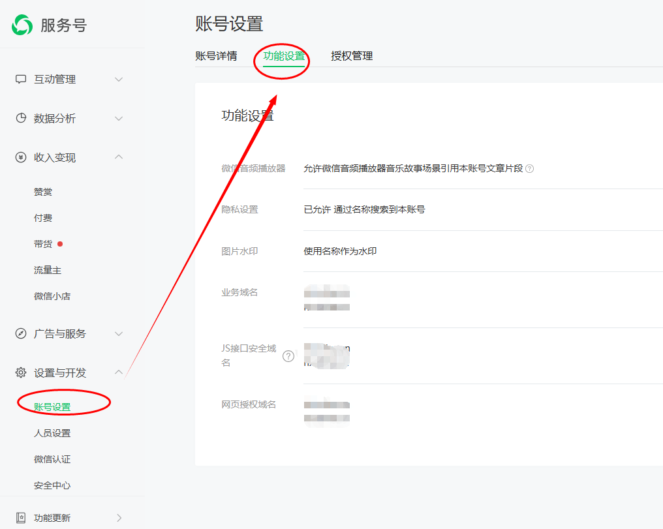Click blurred 业务域名 value
This screenshot has width=663, height=529.
click(327, 298)
